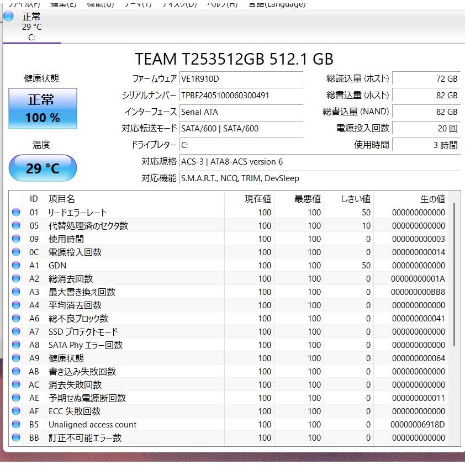Click status icon for BB 訂正不可能エラー数 row
This screenshot has height=465, width=465.
pyautogui.click(x=16, y=437)
